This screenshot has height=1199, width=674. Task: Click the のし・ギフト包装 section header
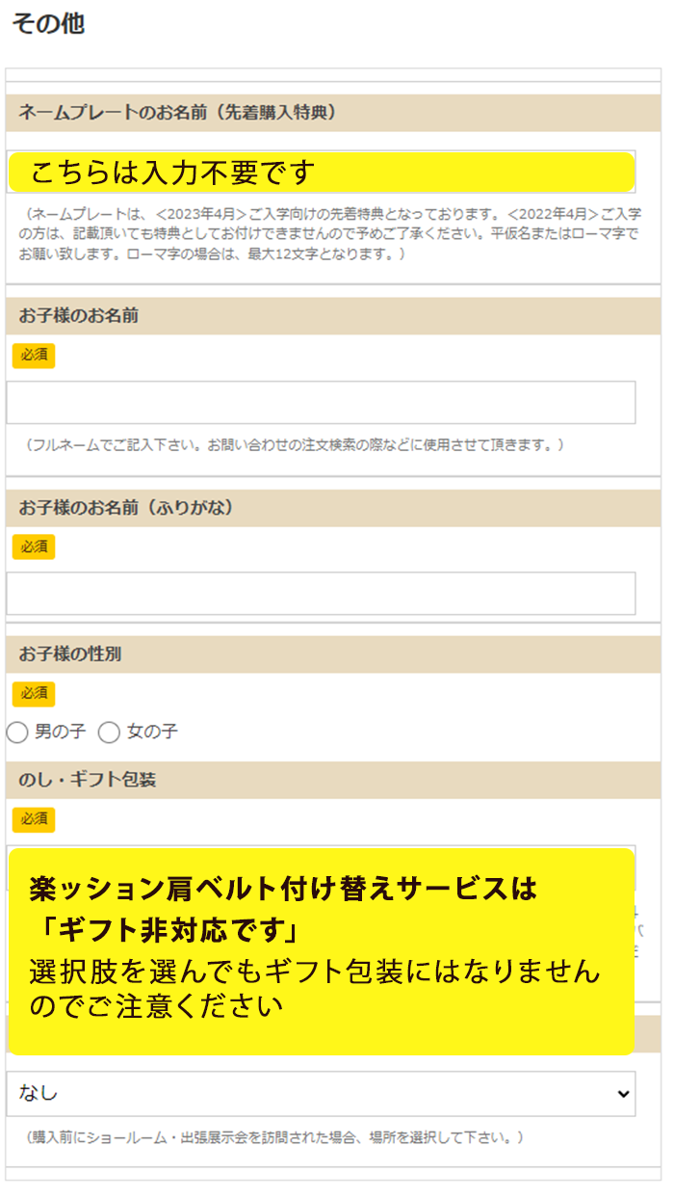coord(87,780)
